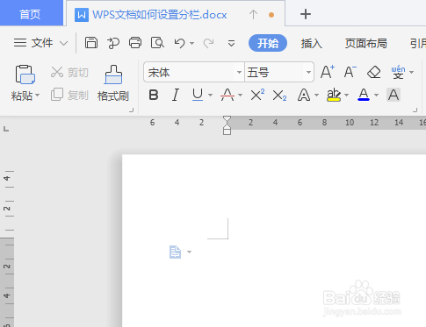Open a new tab with plus button
This screenshot has height=327, width=426.
coord(306,14)
